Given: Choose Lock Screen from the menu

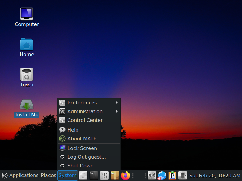Looking at the screenshot, I should tap(89, 148).
